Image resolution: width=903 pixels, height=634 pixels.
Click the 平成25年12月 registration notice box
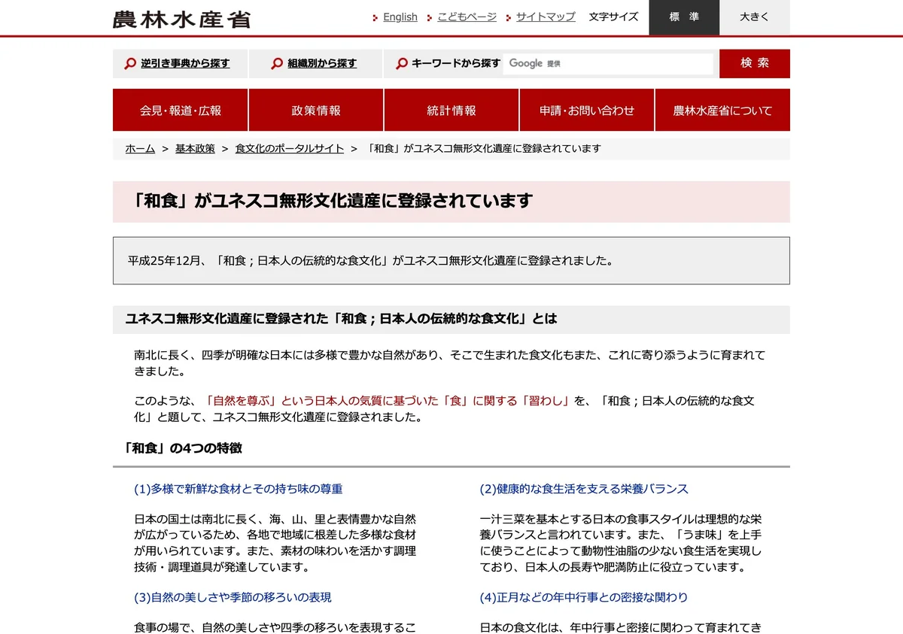pyautogui.click(x=451, y=261)
